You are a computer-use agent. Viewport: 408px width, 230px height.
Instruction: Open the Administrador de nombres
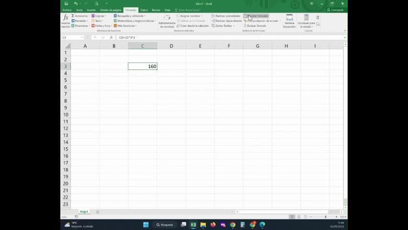point(167,22)
